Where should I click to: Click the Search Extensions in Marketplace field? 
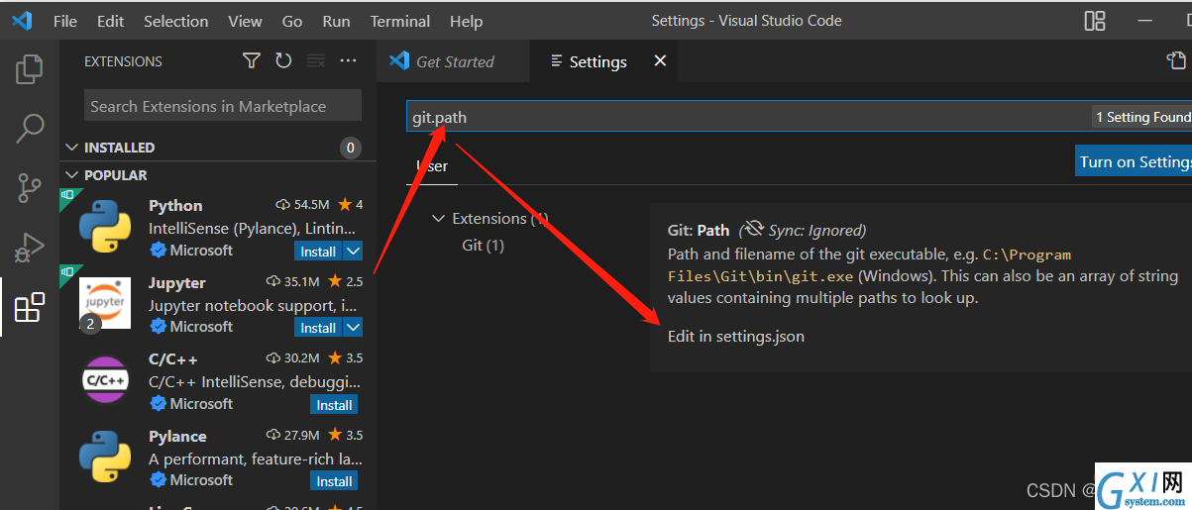223,106
